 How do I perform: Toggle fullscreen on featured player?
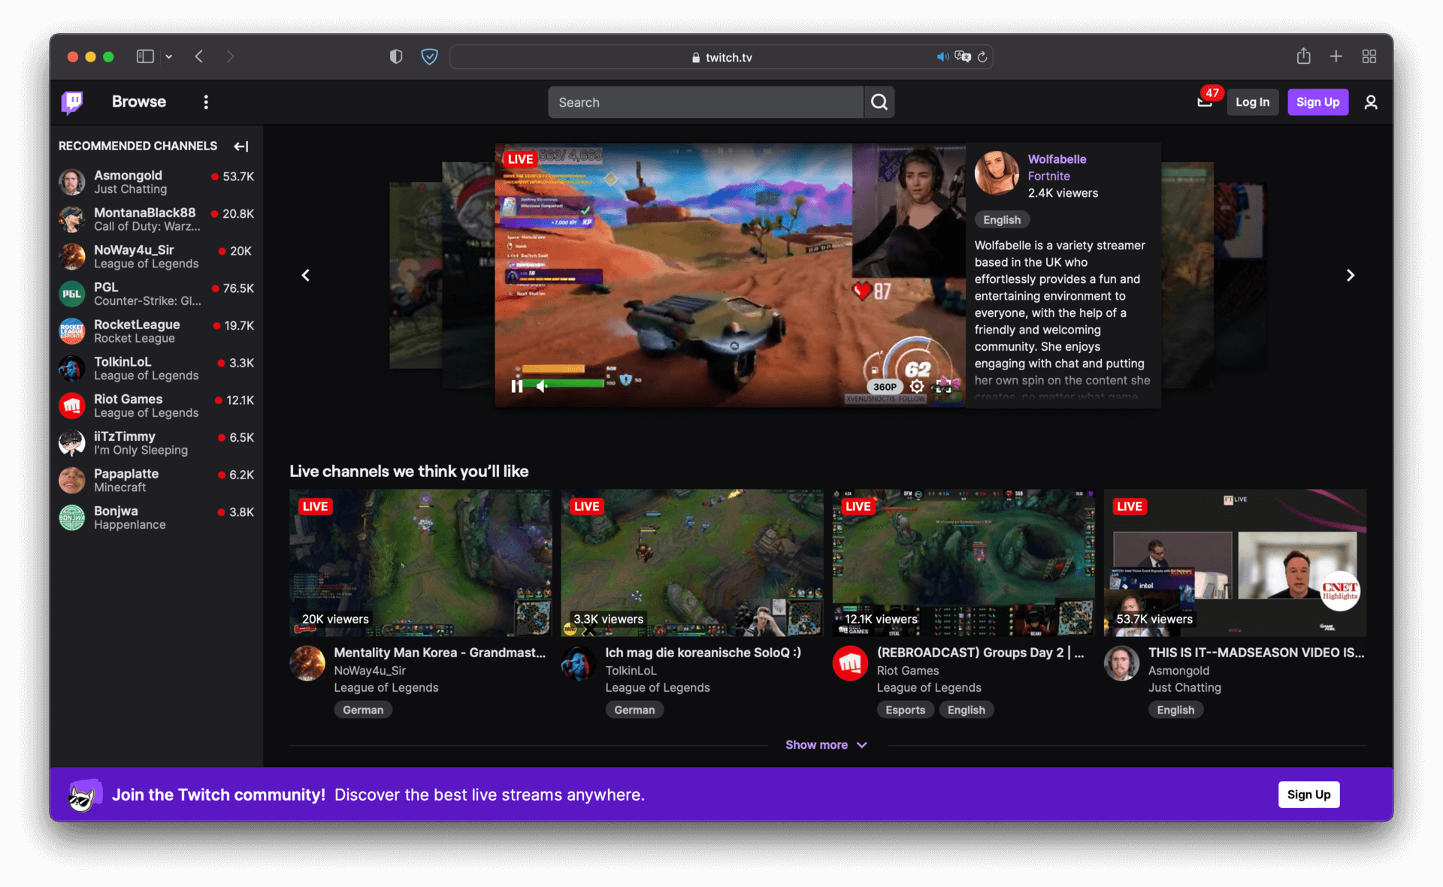coord(943,386)
